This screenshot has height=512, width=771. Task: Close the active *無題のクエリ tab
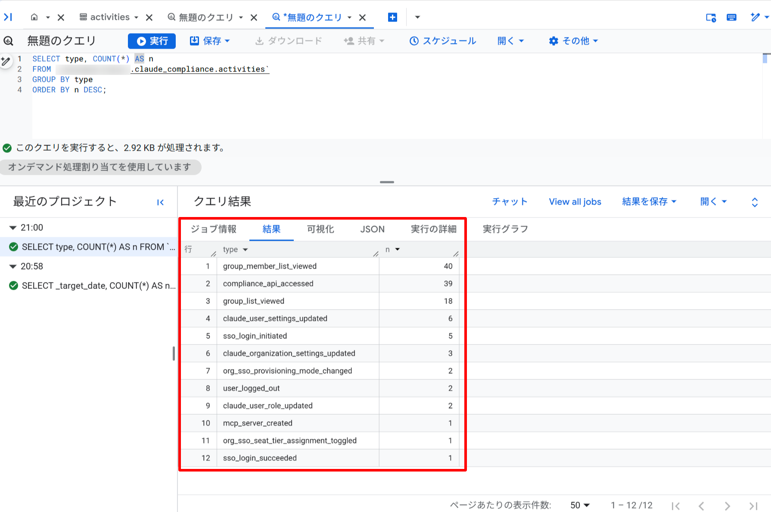[362, 17]
